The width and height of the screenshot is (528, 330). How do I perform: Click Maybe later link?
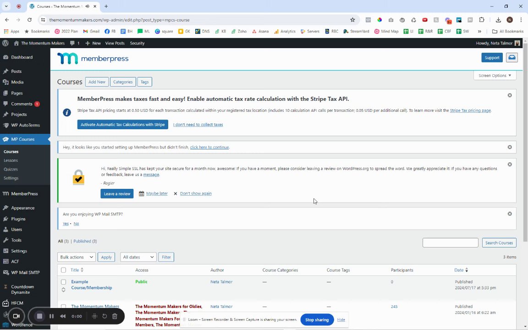tap(157, 193)
